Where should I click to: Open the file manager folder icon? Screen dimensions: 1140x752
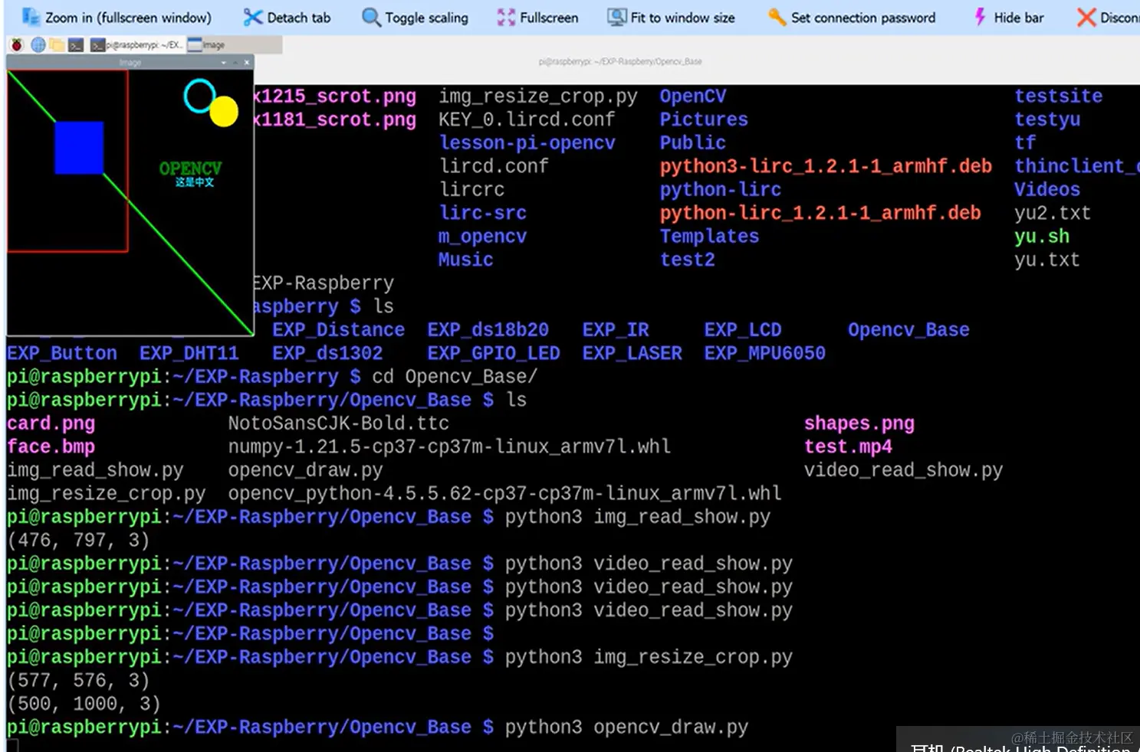pyautogui.click(x=57, y=45)
